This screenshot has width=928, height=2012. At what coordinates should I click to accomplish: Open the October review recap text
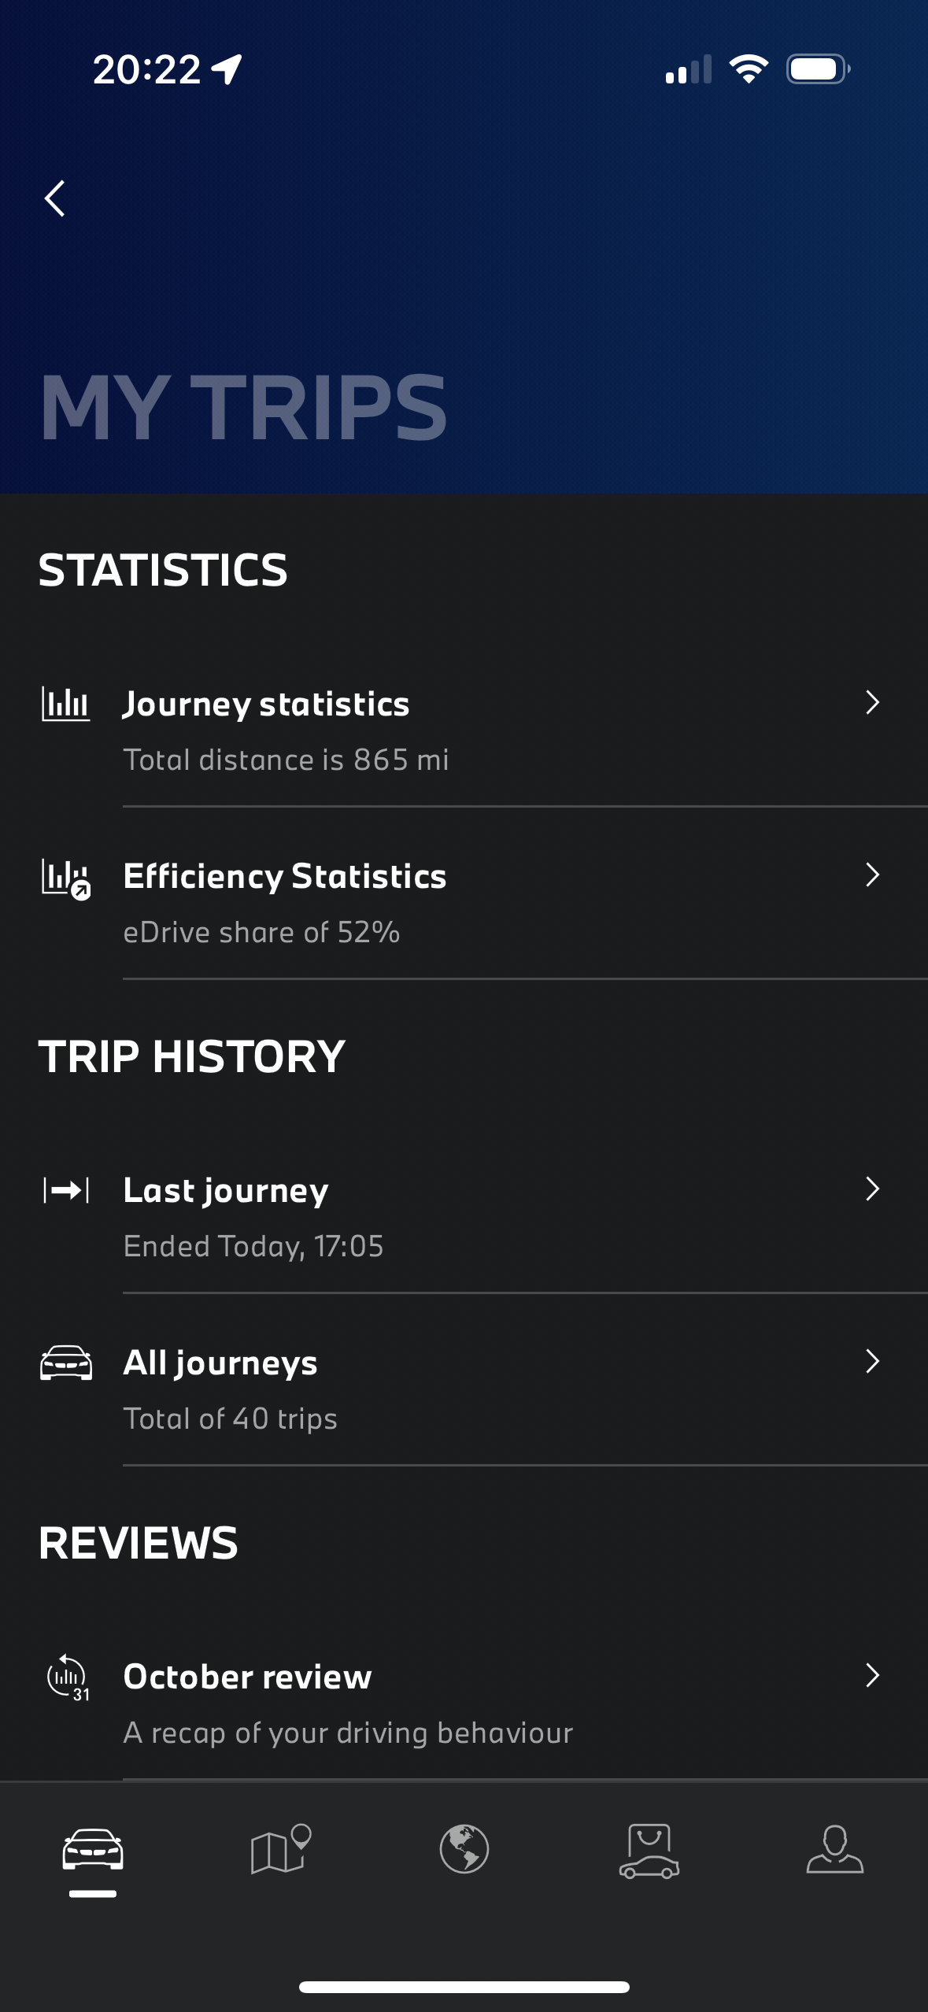pyautogui.click(x=348, y=1733)
